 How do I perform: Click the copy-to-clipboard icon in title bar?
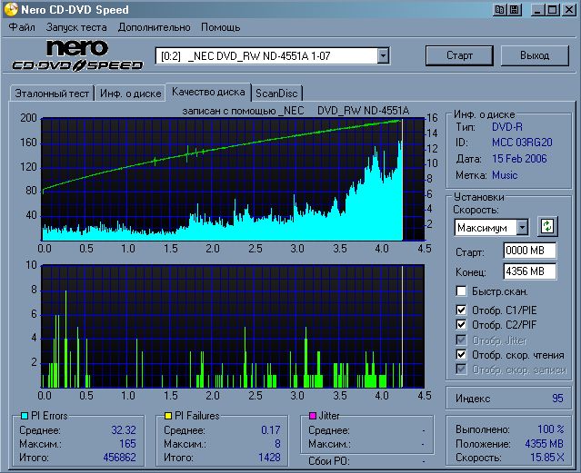pyautogui.click(x=499, y=10)
